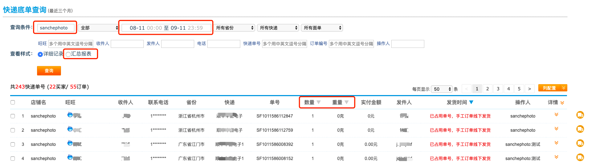Open the per-page count dropdown showing 50
The height and width of the screenshot is (164, 596).
click(442, 89)
